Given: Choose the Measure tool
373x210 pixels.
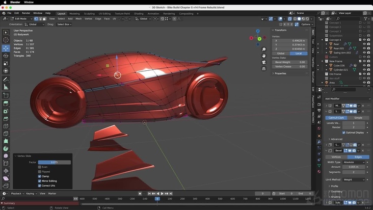Looking at the screenshot, I should 6,87.
